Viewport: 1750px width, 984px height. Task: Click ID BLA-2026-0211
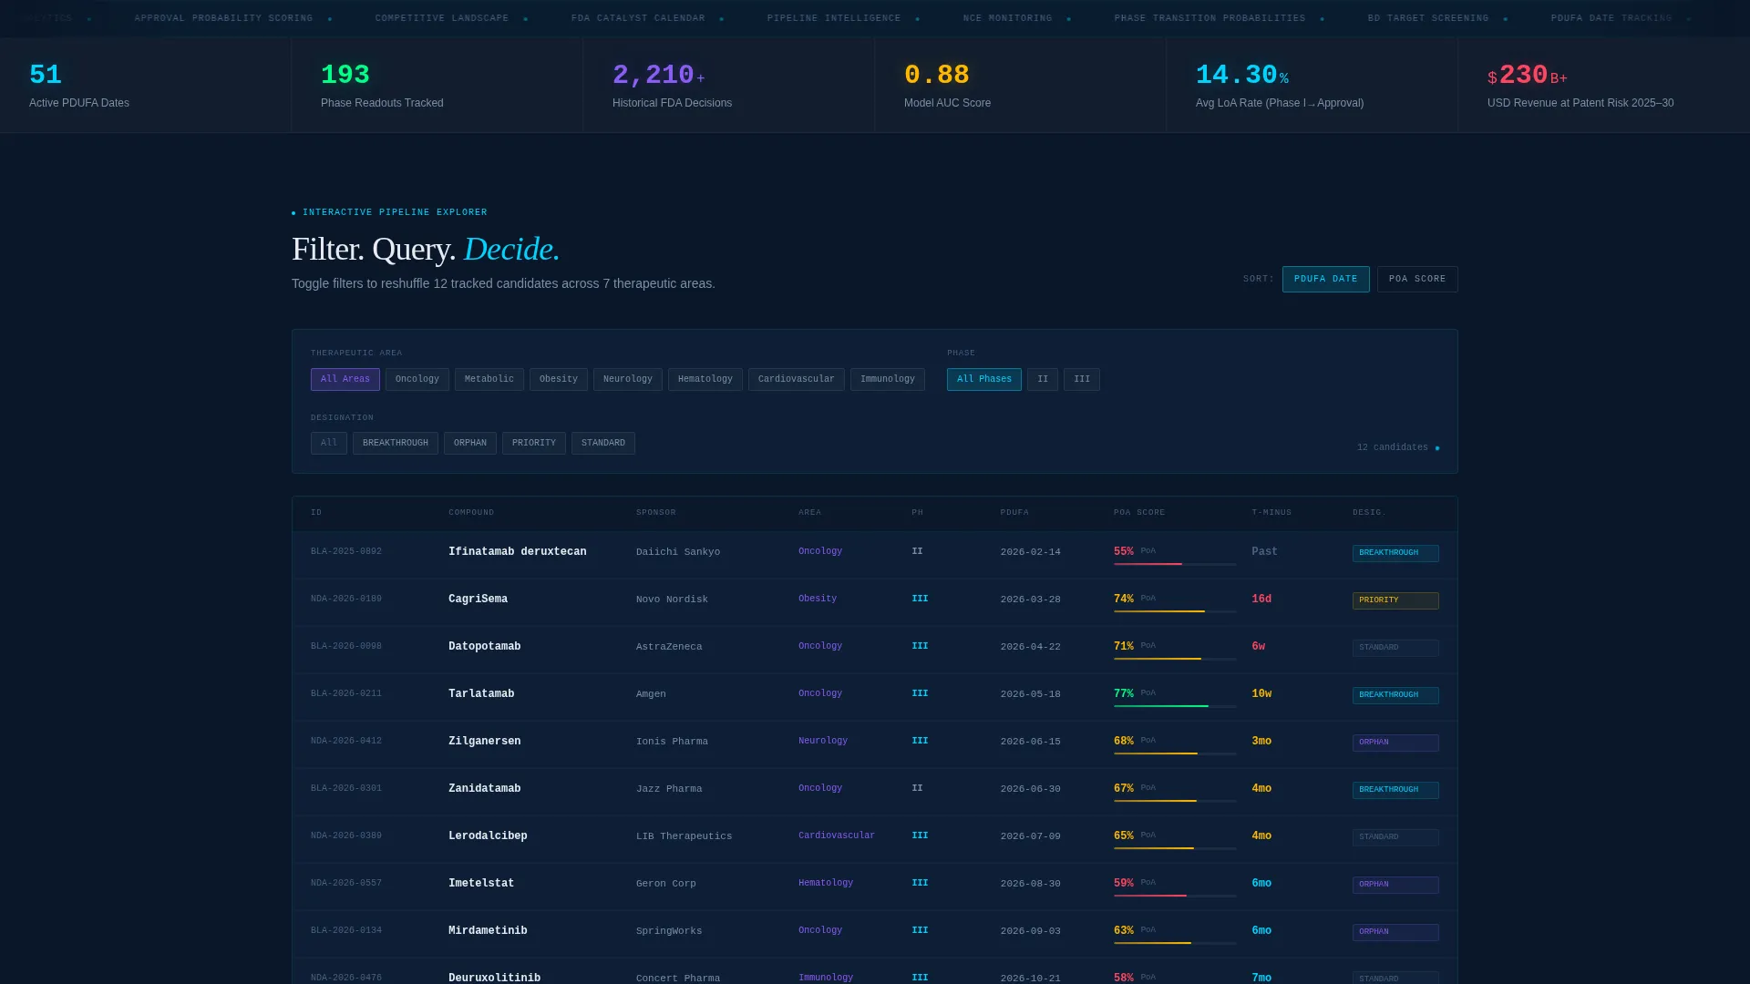346,693
